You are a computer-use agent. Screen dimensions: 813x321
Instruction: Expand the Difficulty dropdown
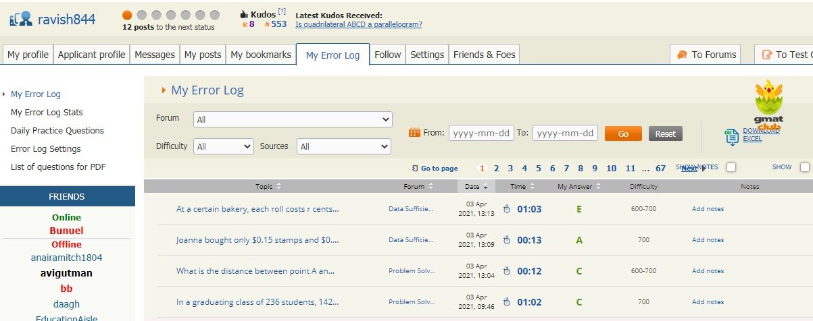click(x=223, y=146)
